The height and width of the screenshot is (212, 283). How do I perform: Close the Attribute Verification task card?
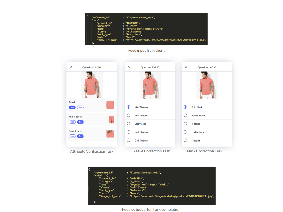pyautogui.click(x=71, y=67)
